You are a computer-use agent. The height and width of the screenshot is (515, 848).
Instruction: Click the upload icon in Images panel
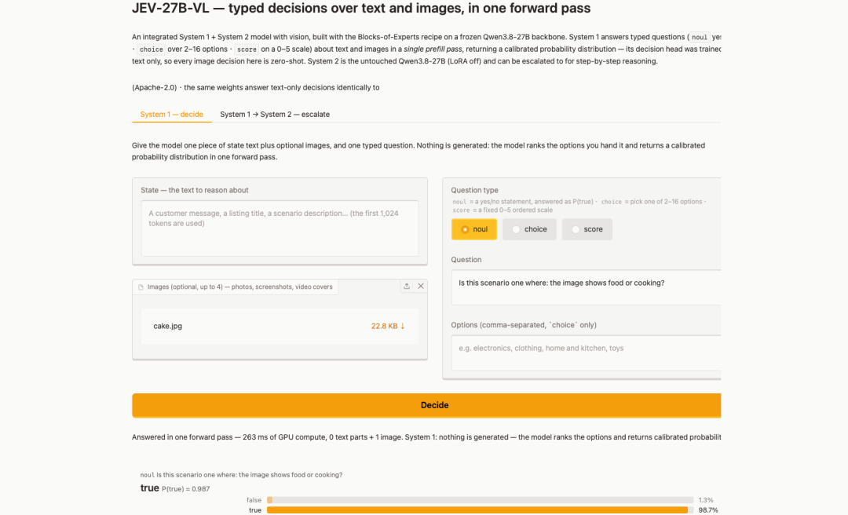point(407,287)
